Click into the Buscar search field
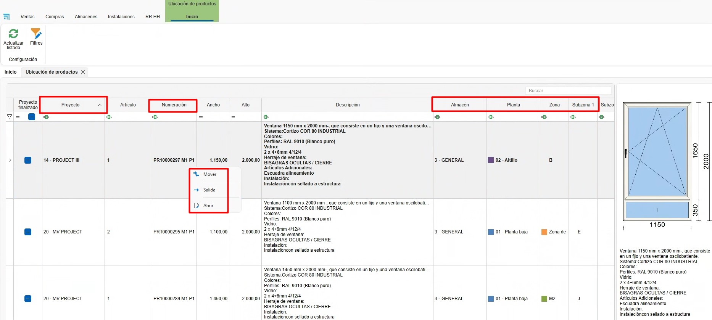Viewport: 712px width, 320px height. click(569, 91)
